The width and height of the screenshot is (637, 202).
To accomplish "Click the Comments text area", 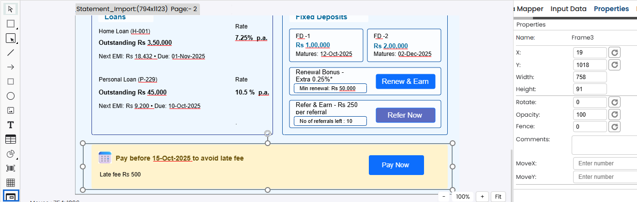I will (x=604, y=145).
